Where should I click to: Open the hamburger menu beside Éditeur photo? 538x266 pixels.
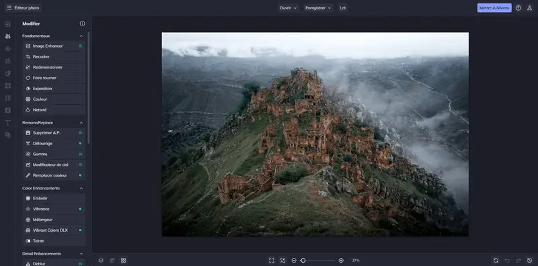coord(9,8)
